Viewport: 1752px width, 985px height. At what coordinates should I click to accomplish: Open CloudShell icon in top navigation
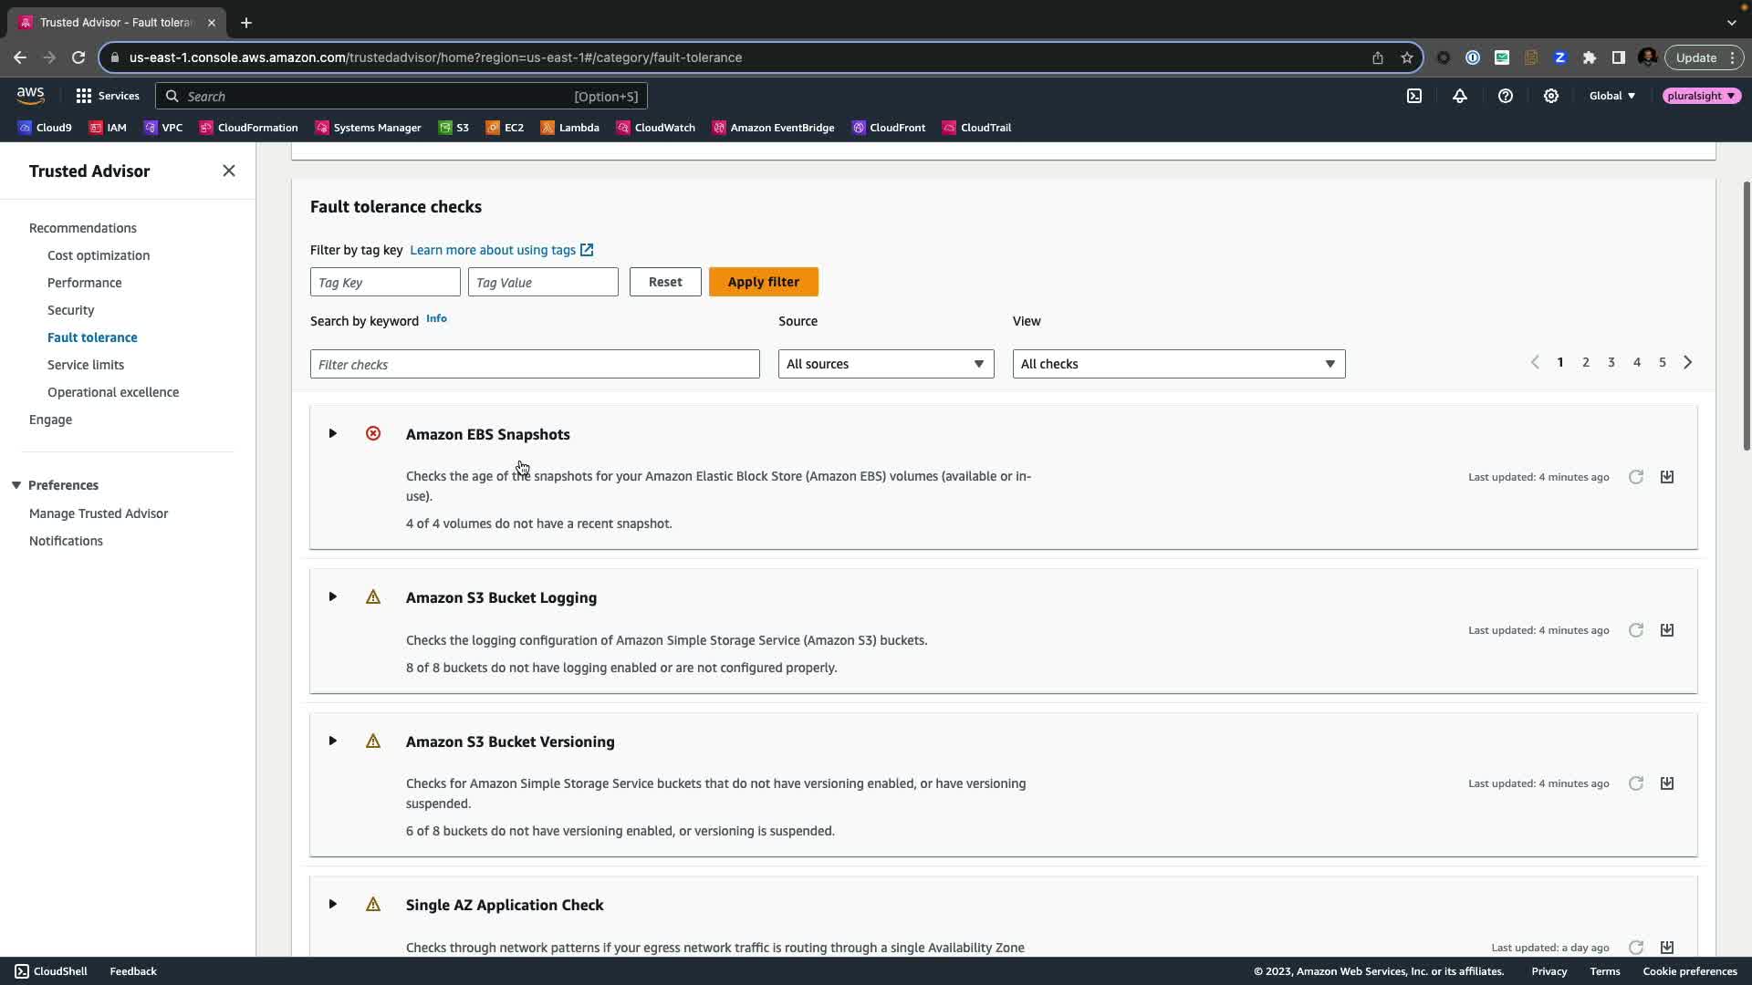(x=1414, y=96)
